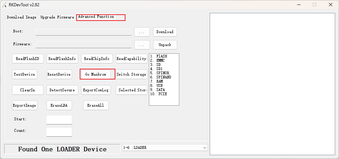Select the Advanced Function tab
This screenshot has height=159, width=339.
[x=96, y=17]
